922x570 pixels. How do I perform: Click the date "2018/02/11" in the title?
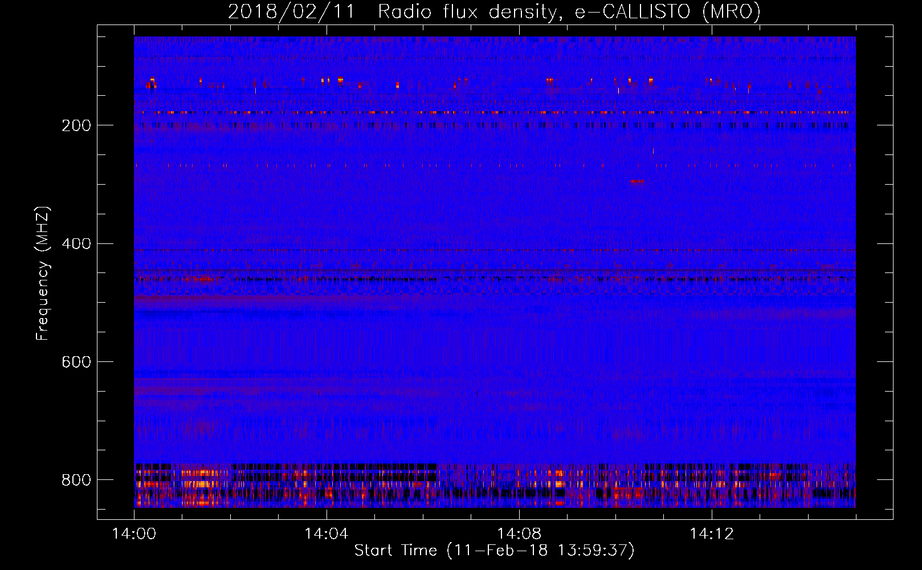pyautogui.click(x=291, y=11)
